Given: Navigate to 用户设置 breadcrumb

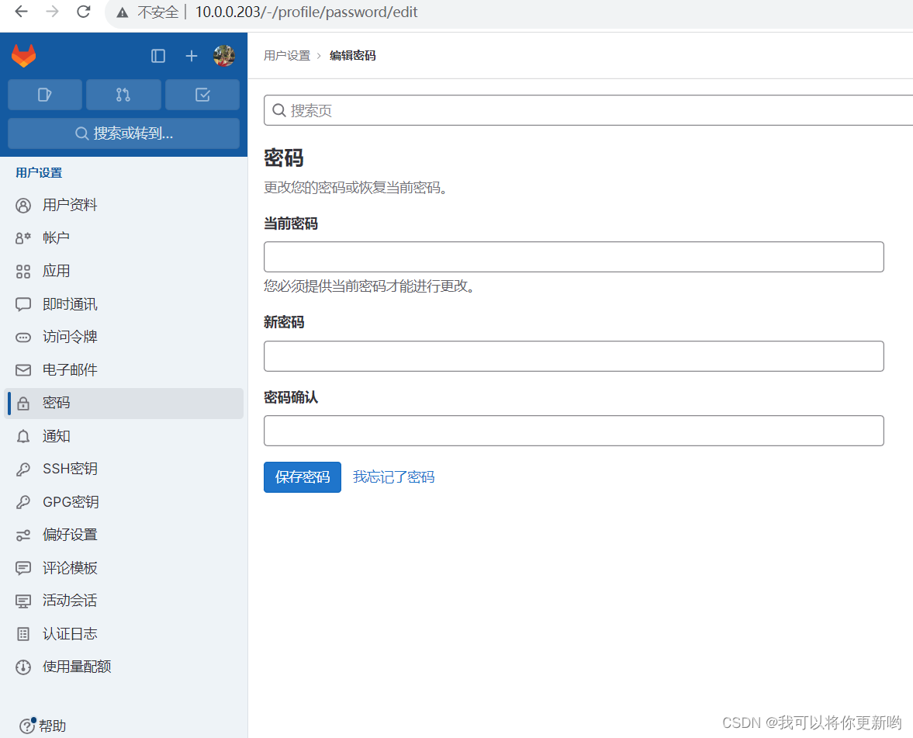Looking at the screenshot, I should point(287,55).
